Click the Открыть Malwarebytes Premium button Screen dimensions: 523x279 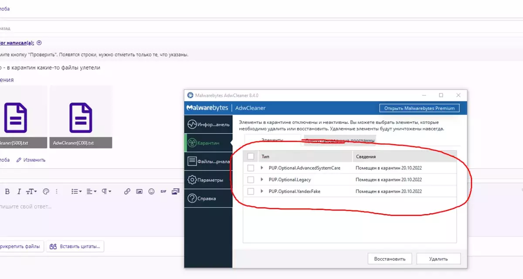(419, 108)
